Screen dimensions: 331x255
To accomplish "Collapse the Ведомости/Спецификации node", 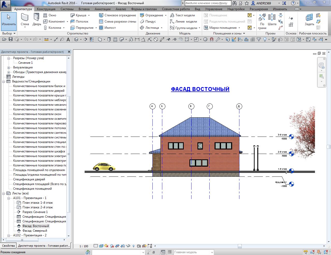I will click(4, 82).
